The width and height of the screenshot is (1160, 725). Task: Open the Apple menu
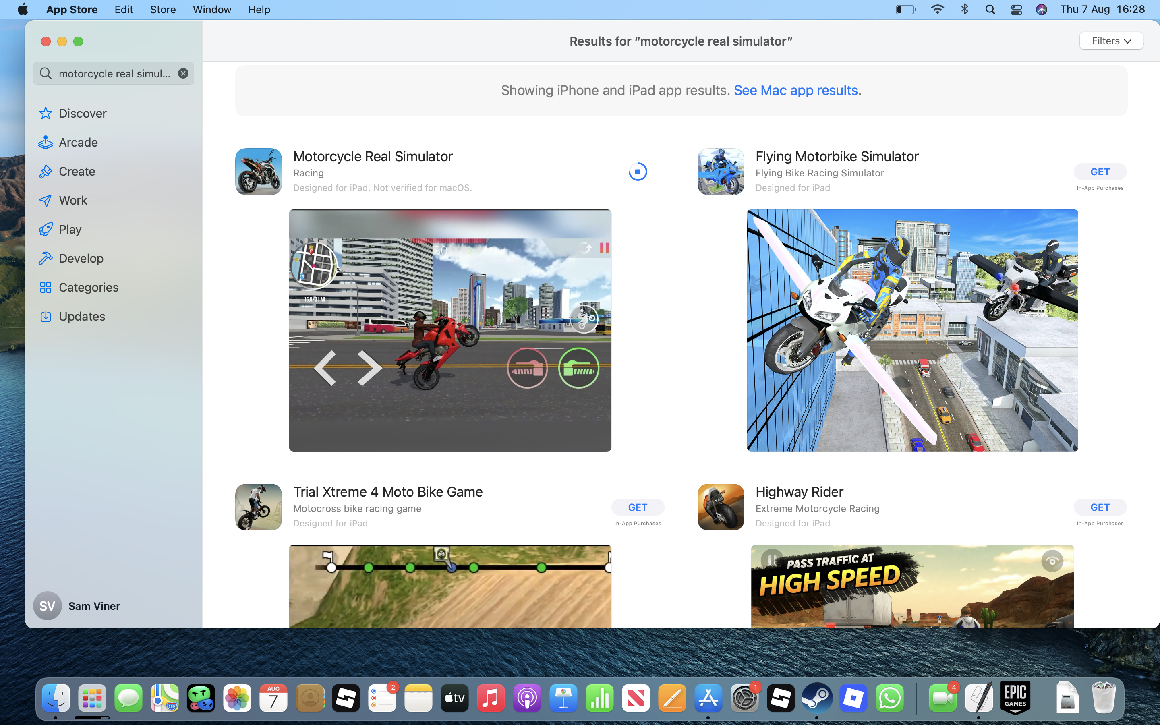point(23,10)
